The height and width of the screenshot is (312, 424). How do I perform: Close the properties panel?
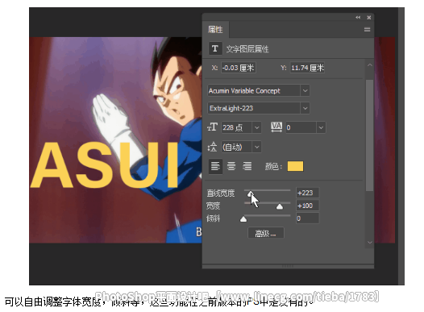pyautogui.click(x=369, y=18)
